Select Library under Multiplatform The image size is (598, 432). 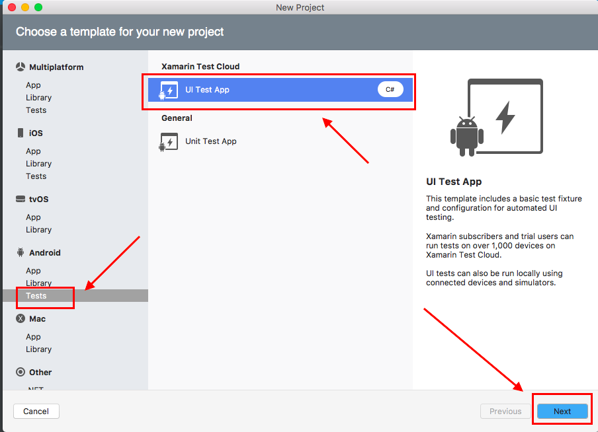click(38, 98)
